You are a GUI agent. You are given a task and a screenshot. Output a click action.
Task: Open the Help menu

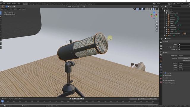19,4
